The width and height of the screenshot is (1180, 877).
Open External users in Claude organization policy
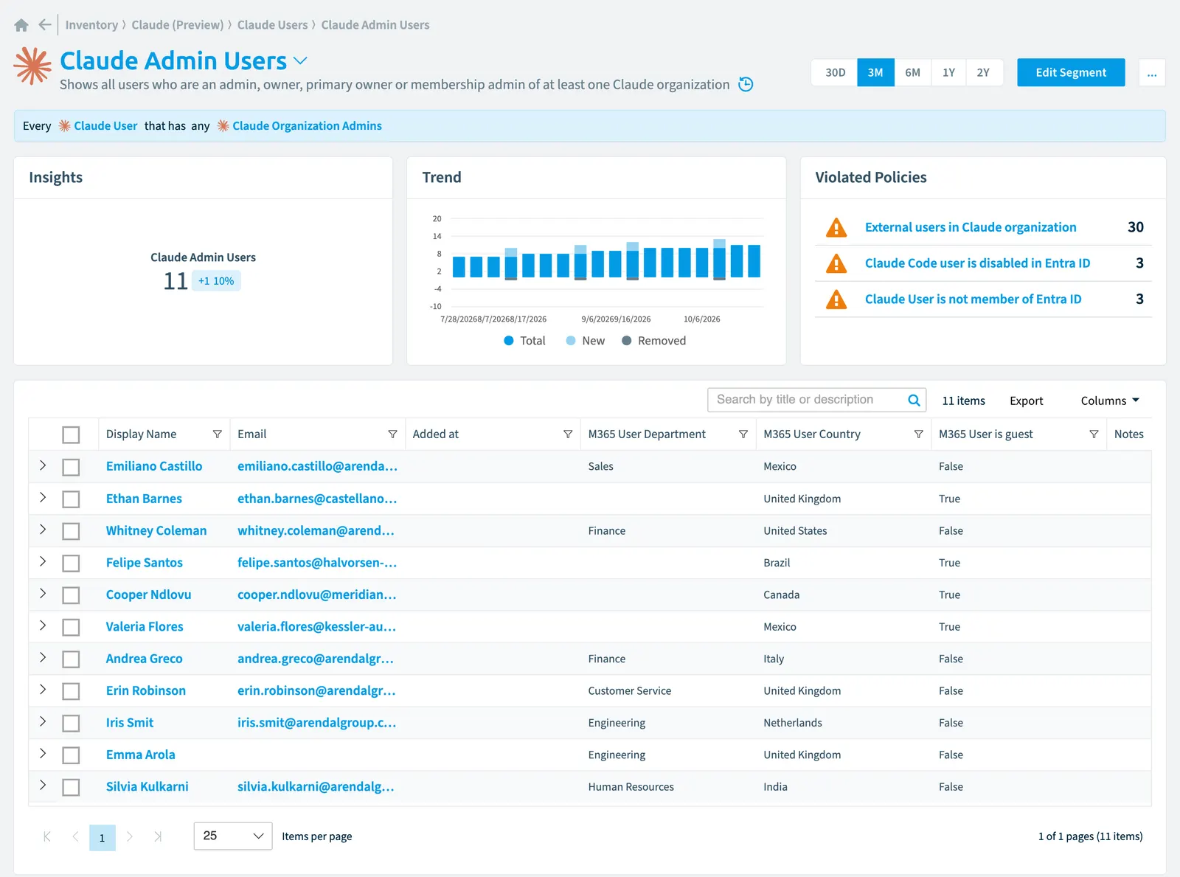pyautogui.click(x=971, y=227)
